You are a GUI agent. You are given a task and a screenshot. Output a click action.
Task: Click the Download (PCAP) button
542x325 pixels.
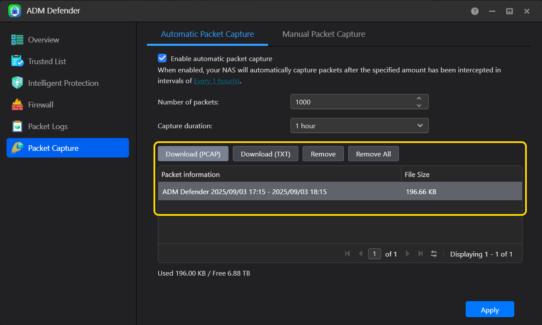[x=193, y=154]
